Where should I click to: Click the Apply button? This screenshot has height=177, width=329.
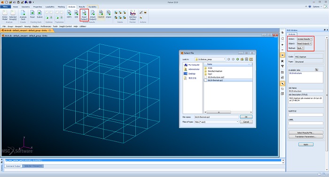click(305, 145)
